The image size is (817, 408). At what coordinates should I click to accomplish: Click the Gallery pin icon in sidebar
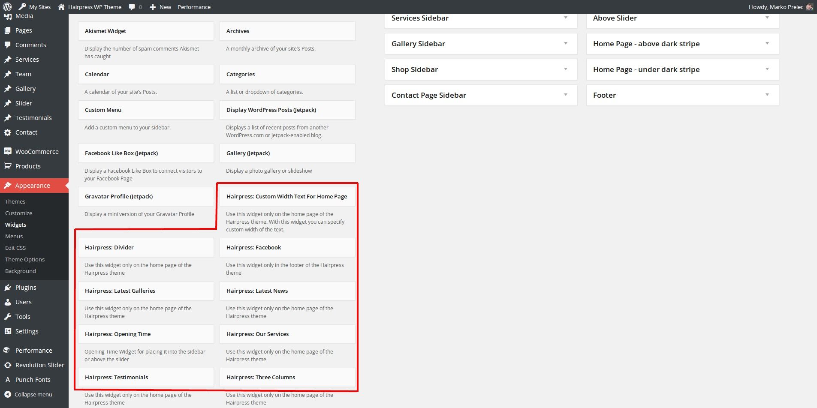point(8,89)
